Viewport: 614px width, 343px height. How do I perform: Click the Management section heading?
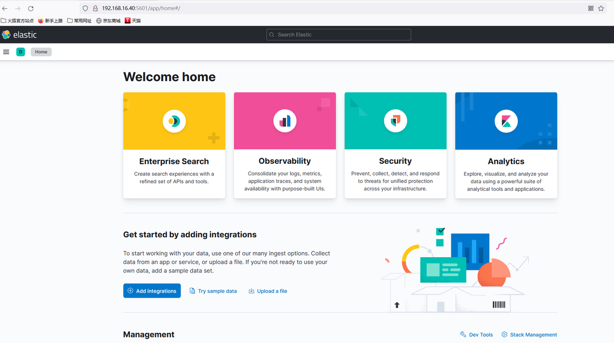click(149, 335)
